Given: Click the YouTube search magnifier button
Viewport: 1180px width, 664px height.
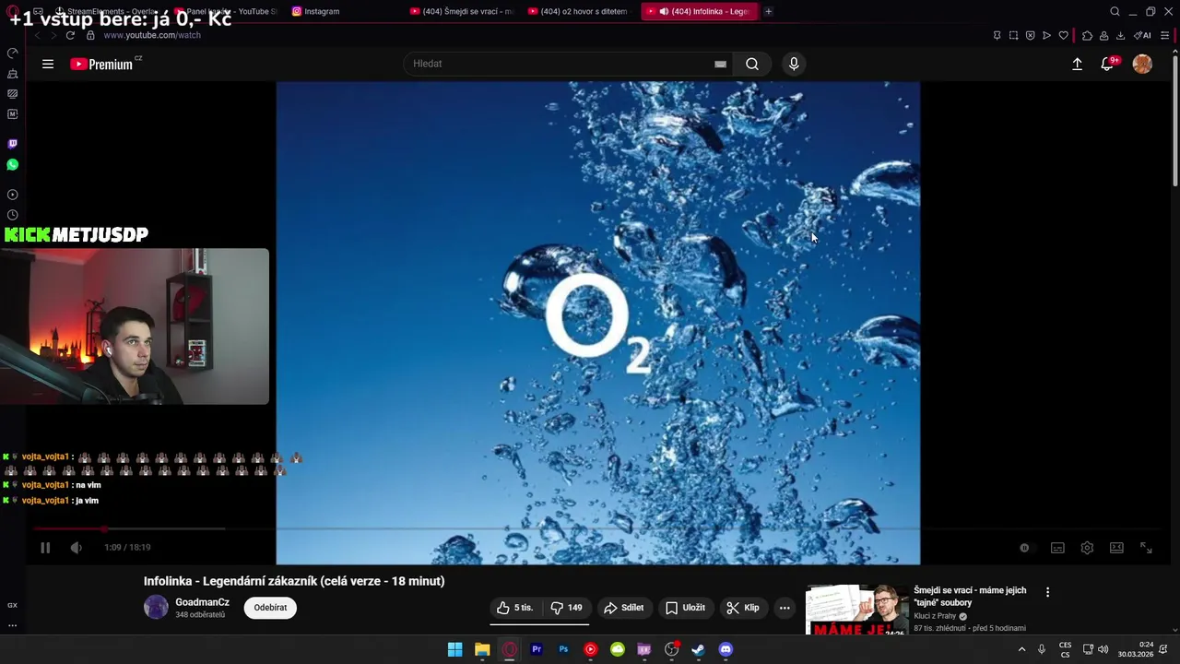Looking at the screenshot, I should pos(752,64).
